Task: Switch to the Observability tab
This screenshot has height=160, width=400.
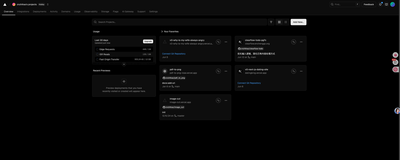Action: [91, 12]
